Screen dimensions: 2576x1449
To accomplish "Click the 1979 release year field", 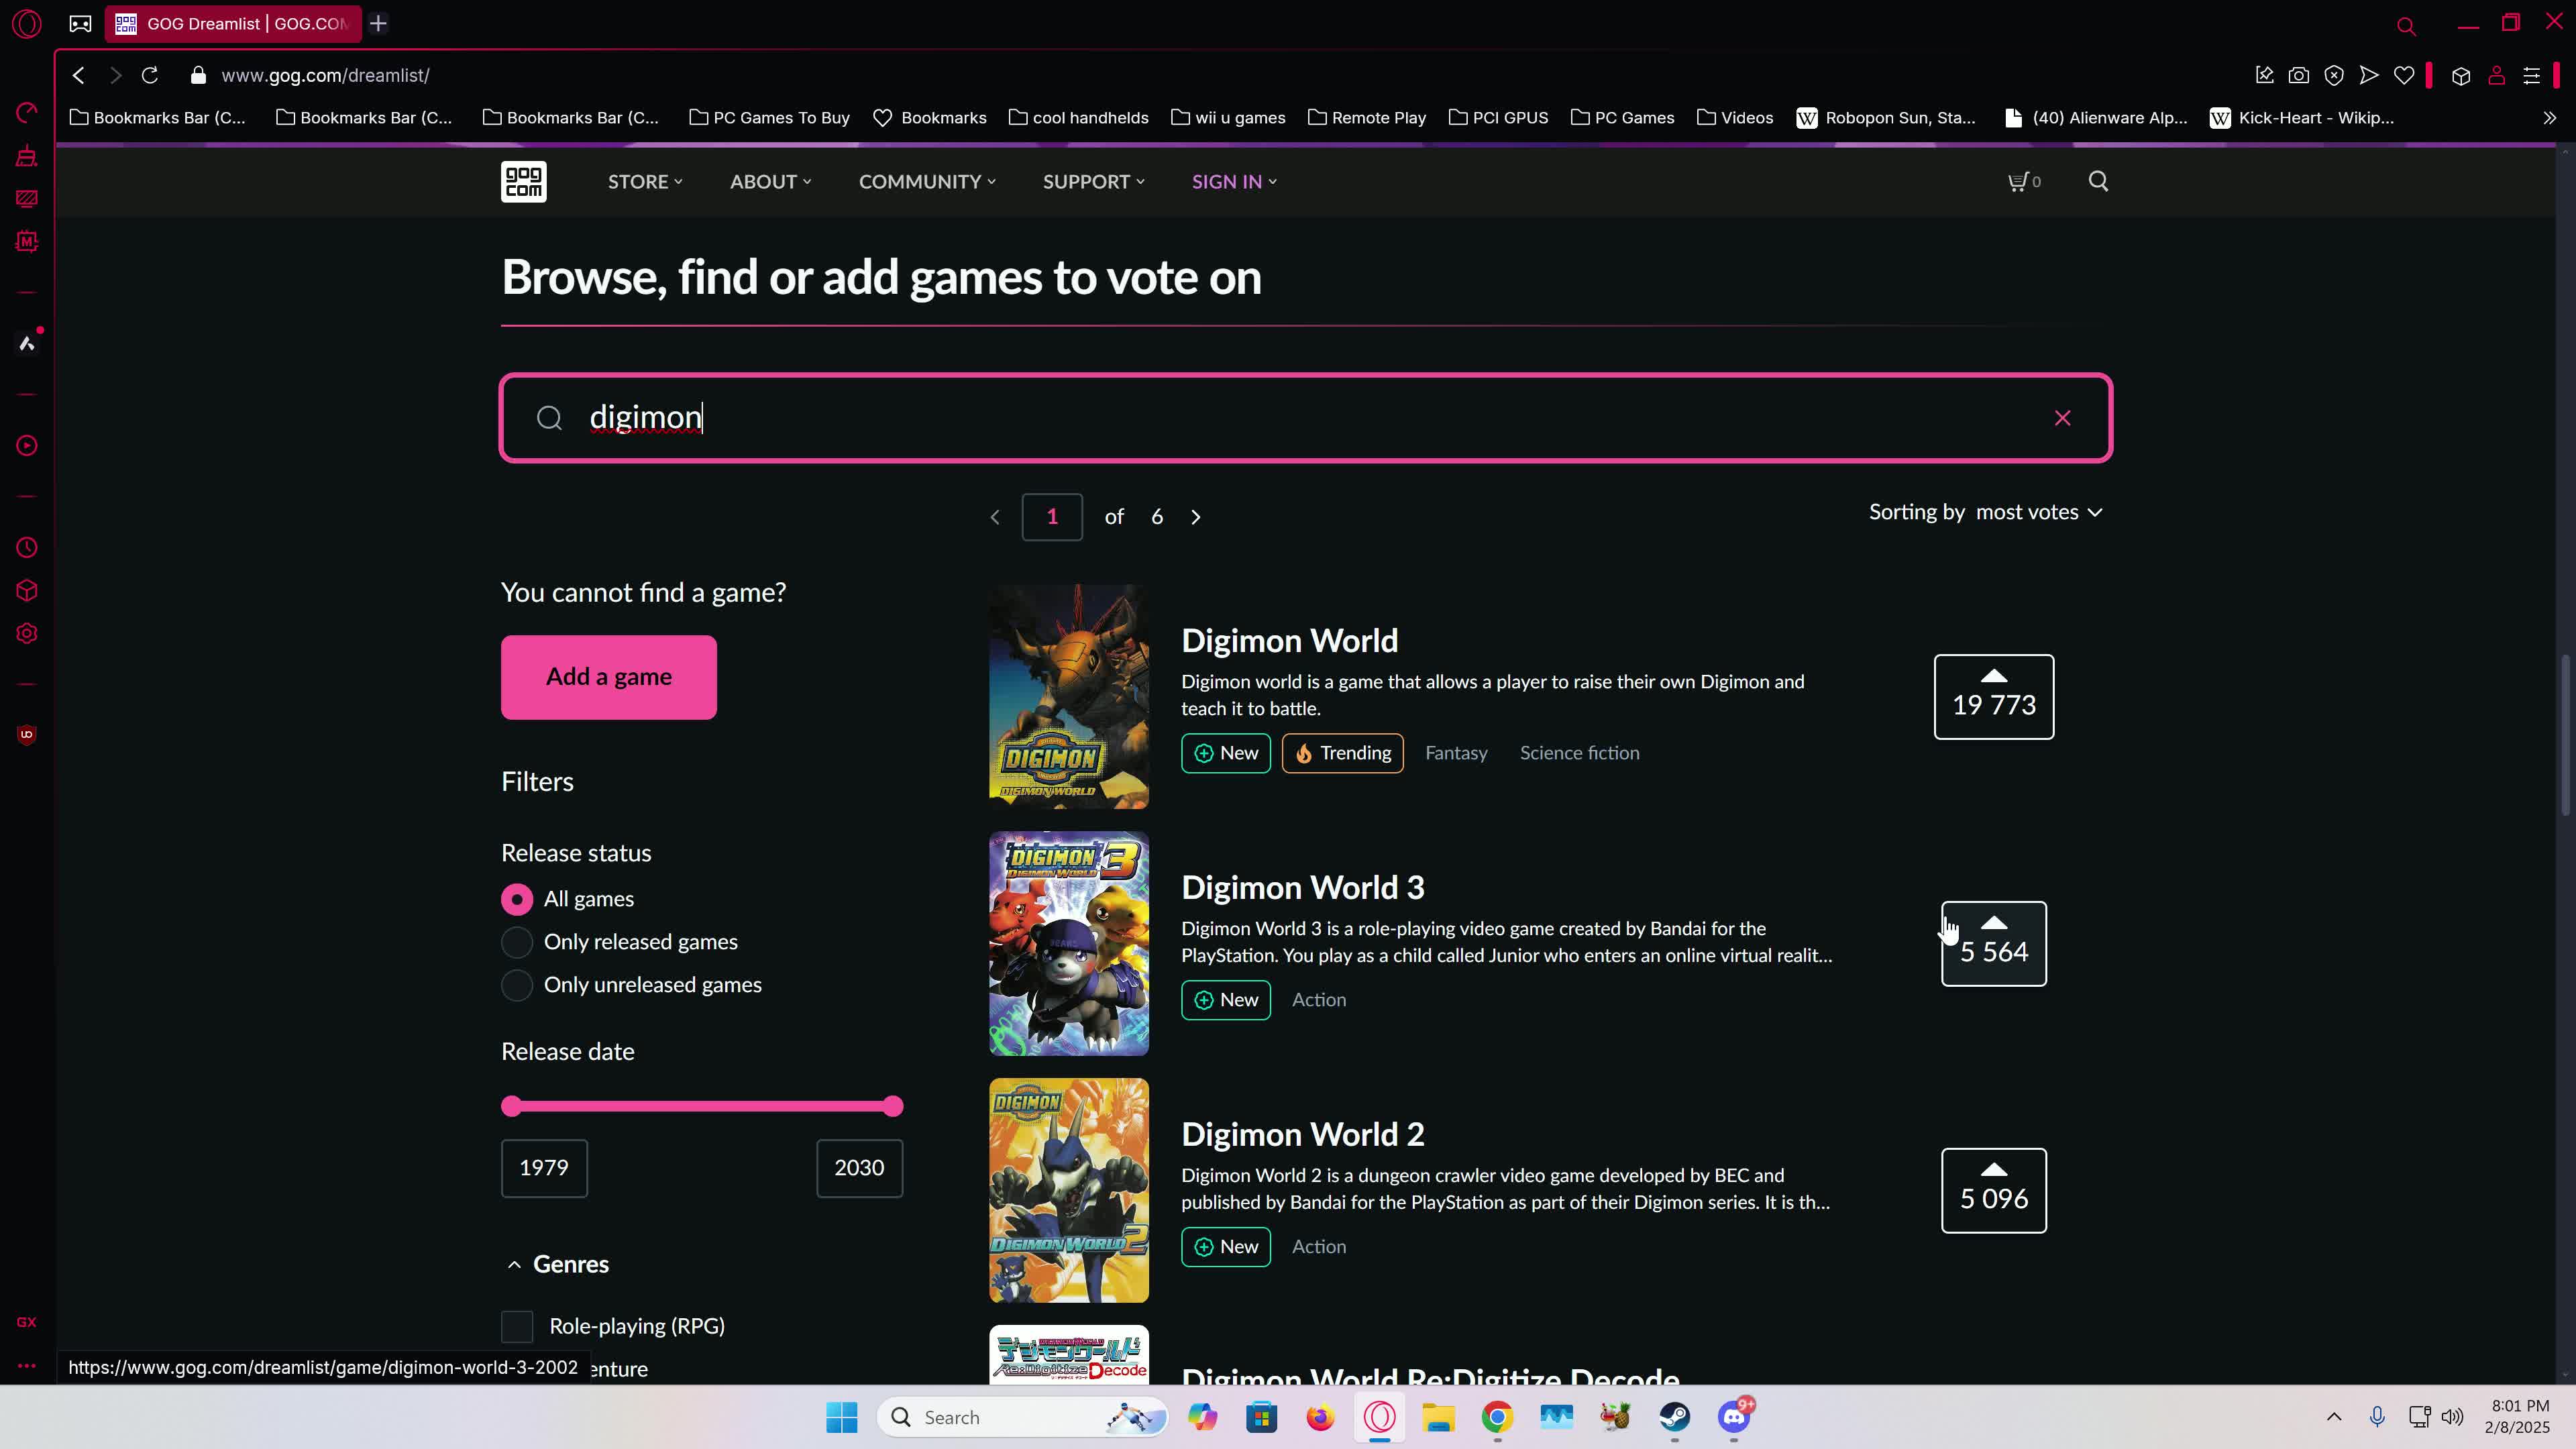I will [x=544, y=1168].
